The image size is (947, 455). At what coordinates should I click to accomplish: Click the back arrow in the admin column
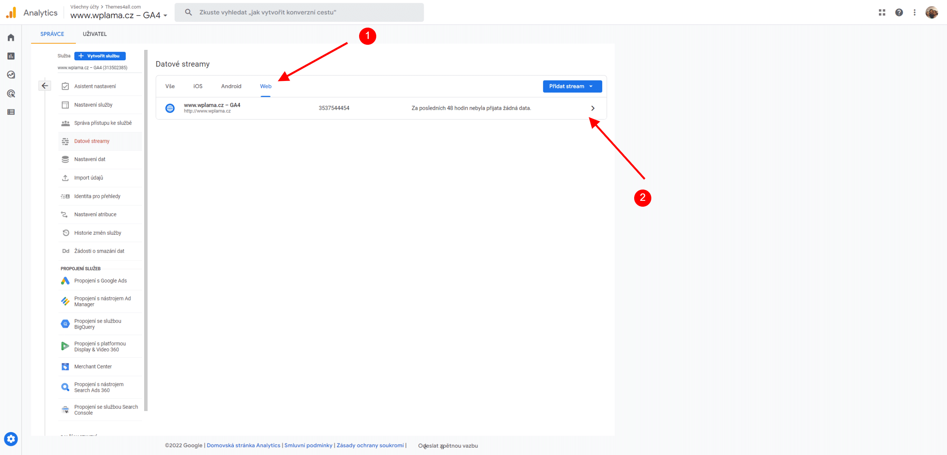[x=45, y=86]
